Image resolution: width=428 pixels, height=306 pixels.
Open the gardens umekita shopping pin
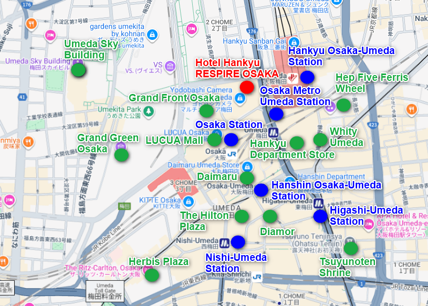tap(152, 35)
